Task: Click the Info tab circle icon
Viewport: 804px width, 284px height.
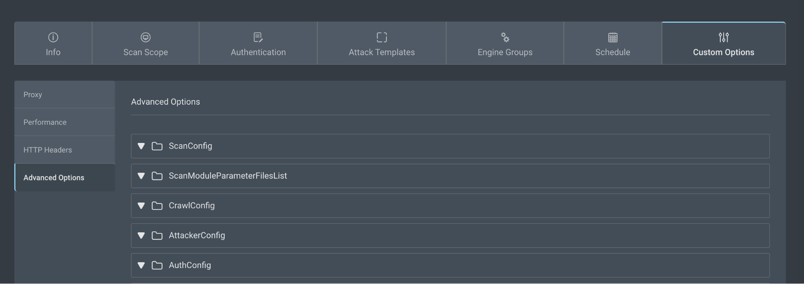Action: pyautogui.click(x=53, y=37)
